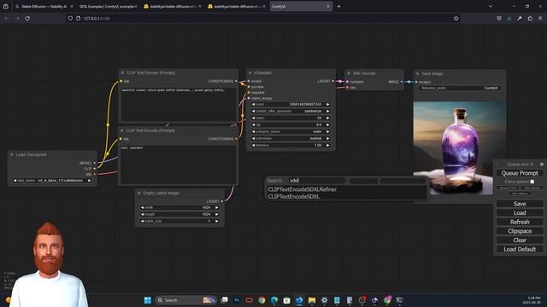Decrease the KSampler steps value
The image size is (547, 307).
(253, 118)
